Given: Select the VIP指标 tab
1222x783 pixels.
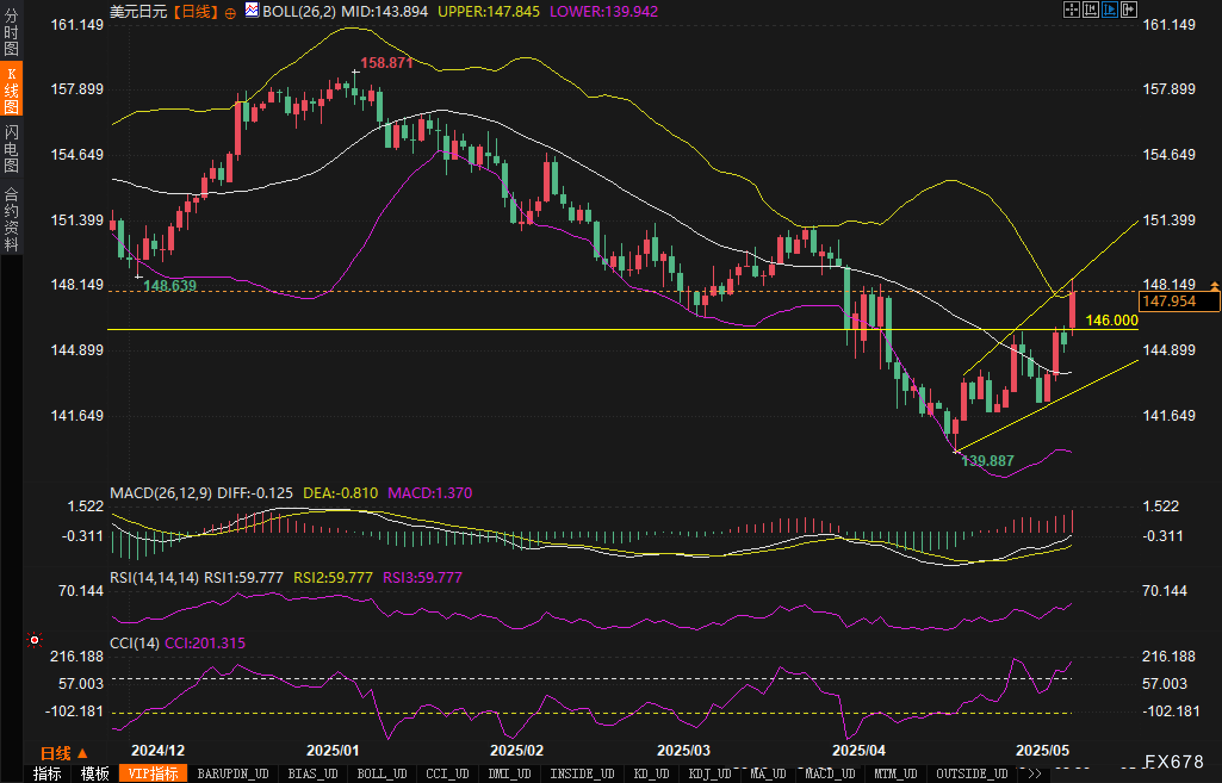Looking at the screenshot, I should click(153, 773).
